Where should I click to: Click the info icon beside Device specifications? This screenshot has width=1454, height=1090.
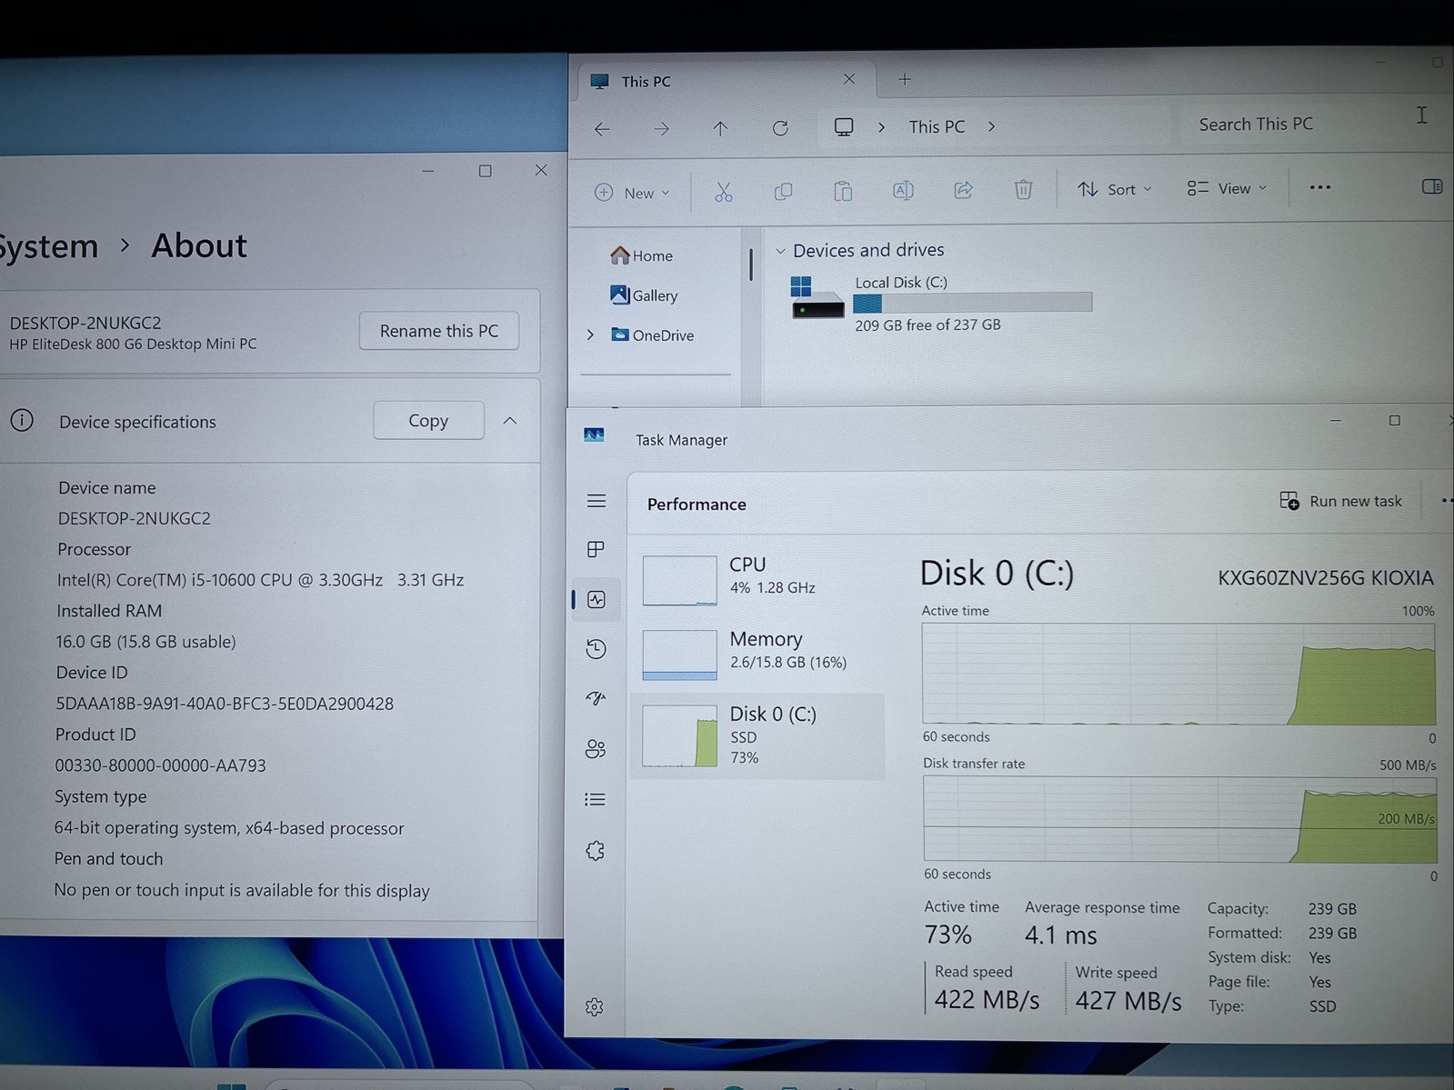[x=22, y=420]
